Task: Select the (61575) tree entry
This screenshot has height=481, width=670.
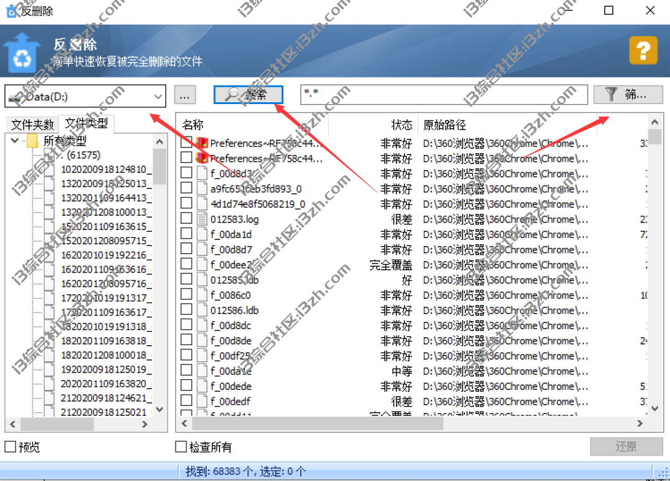Action: pyautogui.click(x=81, y=155)
